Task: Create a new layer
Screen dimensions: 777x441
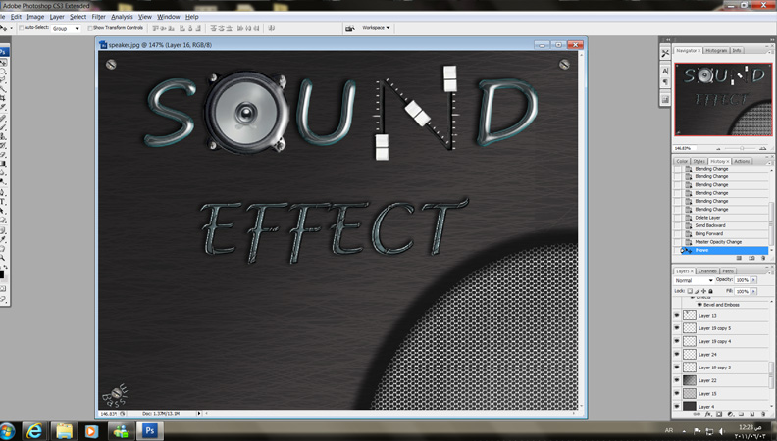Action: pos(752,414)
